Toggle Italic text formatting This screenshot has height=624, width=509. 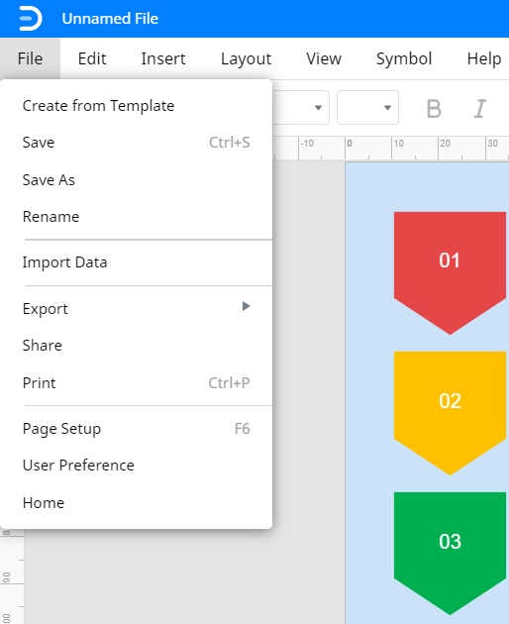tap(480, 108)
